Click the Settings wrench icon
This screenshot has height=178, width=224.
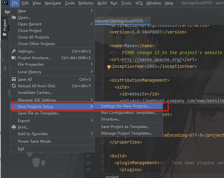tap(14, 51)
